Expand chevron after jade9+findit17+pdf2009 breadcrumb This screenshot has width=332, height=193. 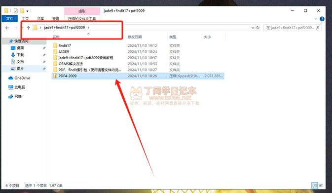[88, 28]
